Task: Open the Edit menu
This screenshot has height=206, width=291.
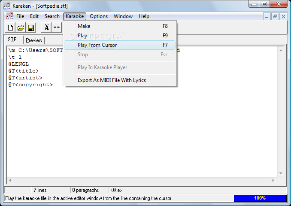Action: 34,16
